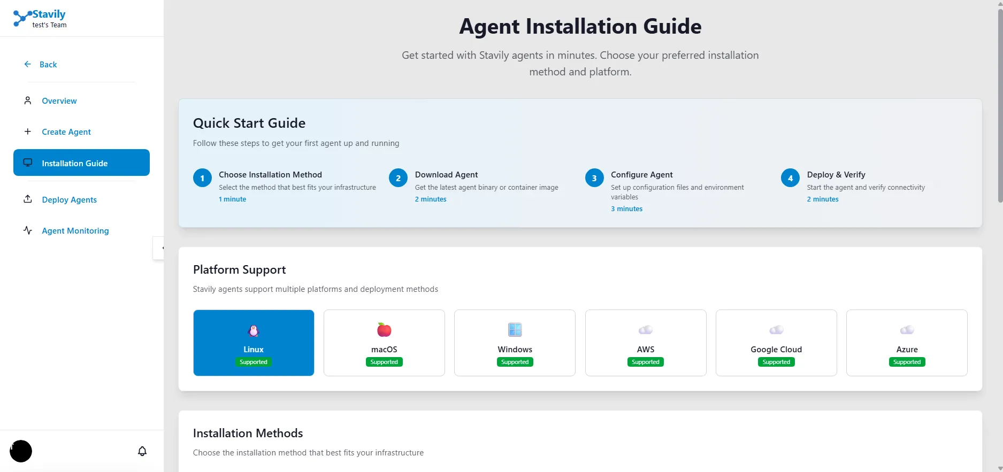This screenshot has width=1003, height=472.
Task: Click the Supported badge under AWS
Action: click(646, 362)
